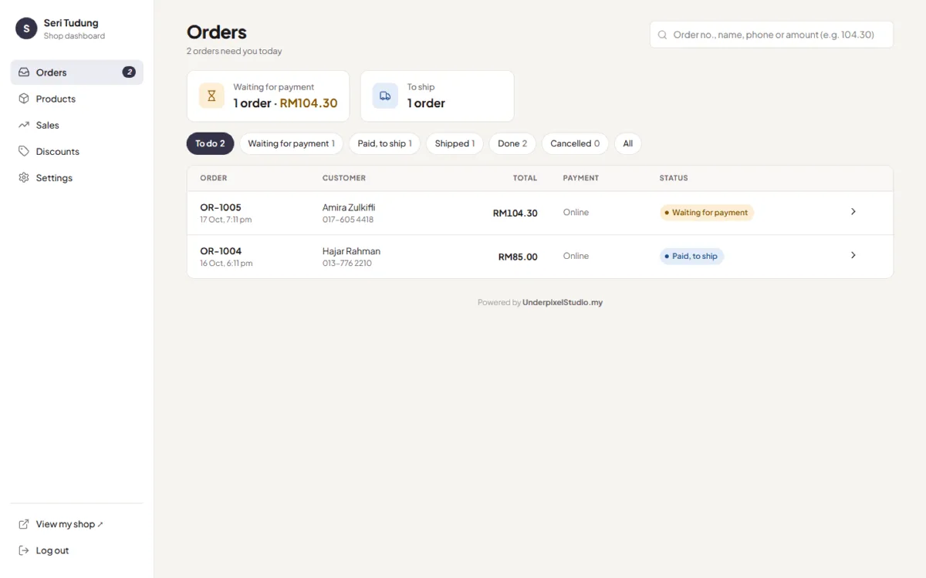Click the ORDER column header
The height and width of the screenshot is (578, 926).
(214, 178)
